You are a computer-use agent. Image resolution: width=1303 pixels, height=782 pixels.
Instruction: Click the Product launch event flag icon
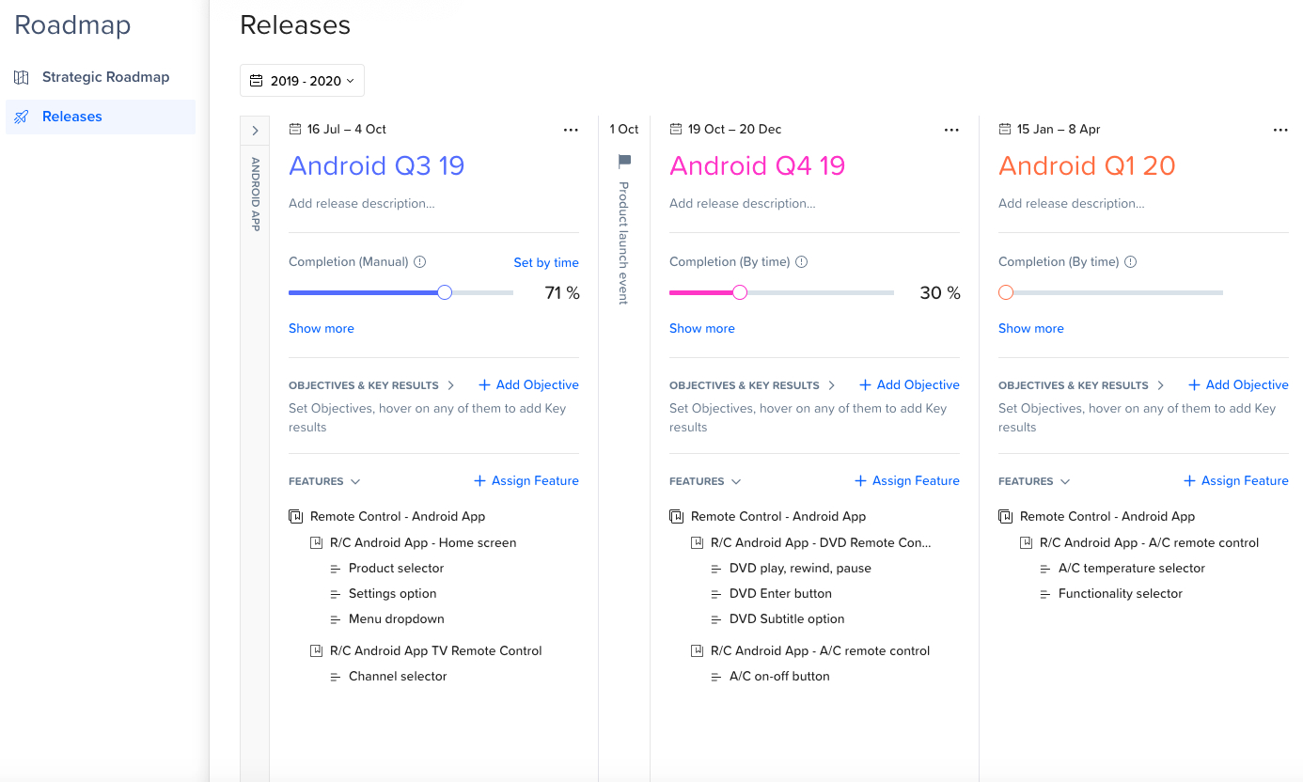[624, 162]
